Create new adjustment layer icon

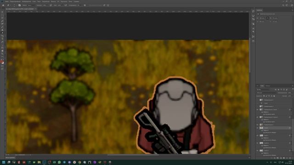(281, 158)
